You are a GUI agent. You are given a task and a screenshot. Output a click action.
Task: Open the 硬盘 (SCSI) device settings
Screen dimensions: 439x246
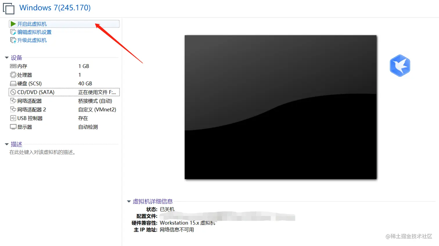point(28,83)
